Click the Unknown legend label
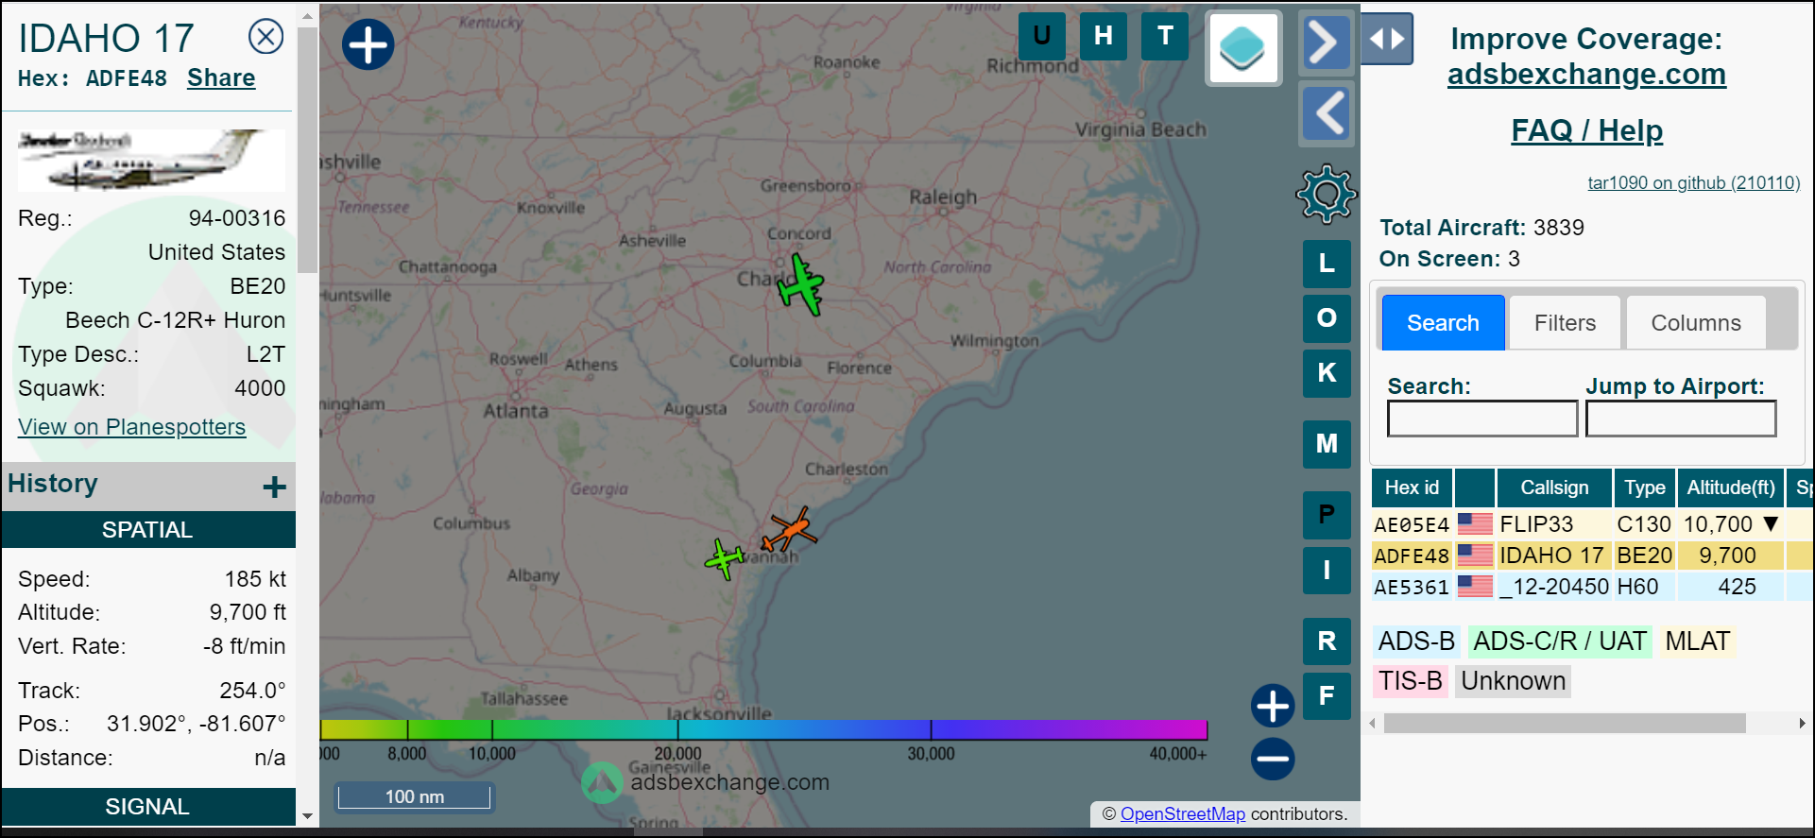 1513,681
